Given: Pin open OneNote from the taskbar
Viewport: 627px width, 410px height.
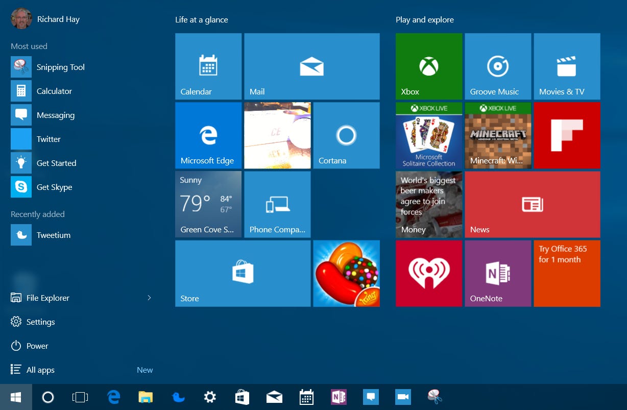Looking at the screenshot, I should (339, 397).
